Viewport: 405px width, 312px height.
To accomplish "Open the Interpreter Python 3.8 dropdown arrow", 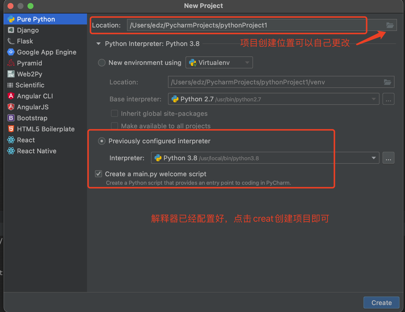I will [374, 158].
